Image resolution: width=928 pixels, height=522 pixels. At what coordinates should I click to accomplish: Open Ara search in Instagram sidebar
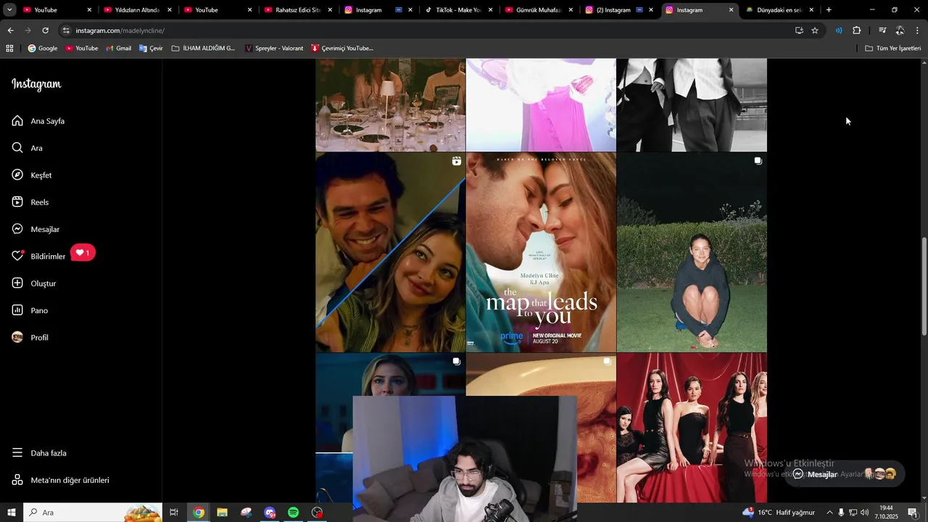(27, 148)
